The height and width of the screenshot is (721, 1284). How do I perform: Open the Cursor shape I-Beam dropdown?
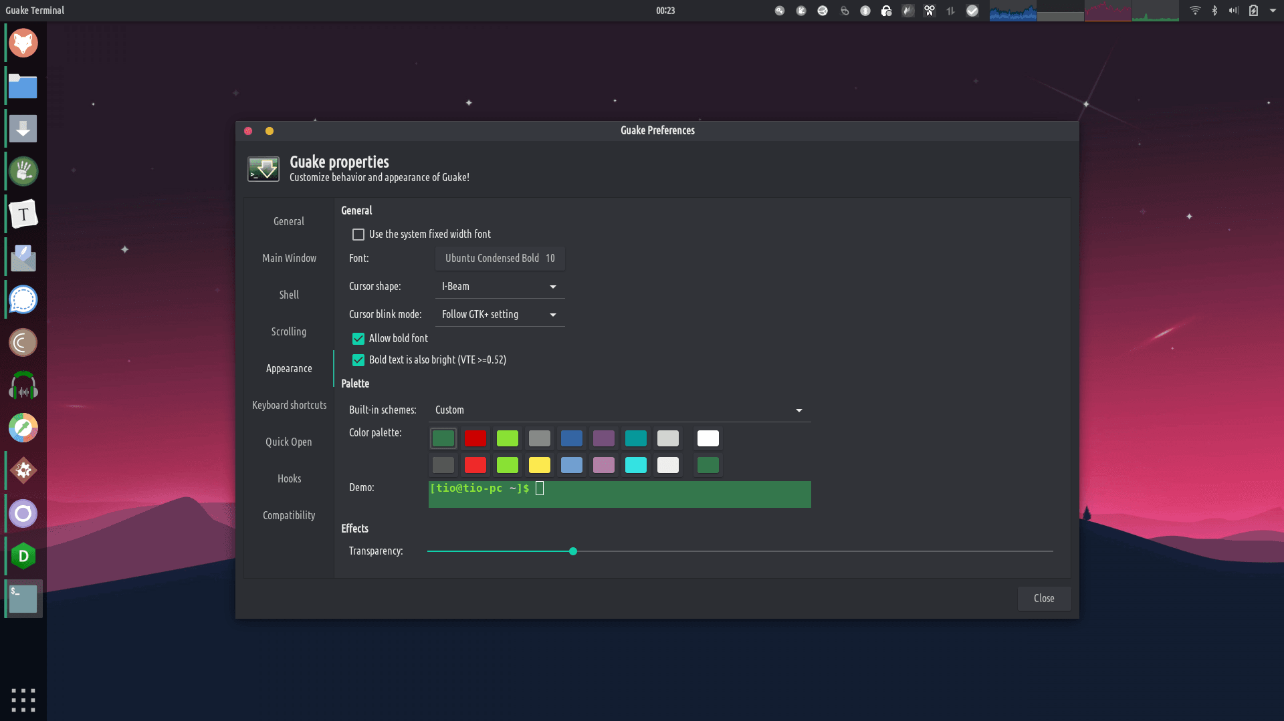click(500, 287)
